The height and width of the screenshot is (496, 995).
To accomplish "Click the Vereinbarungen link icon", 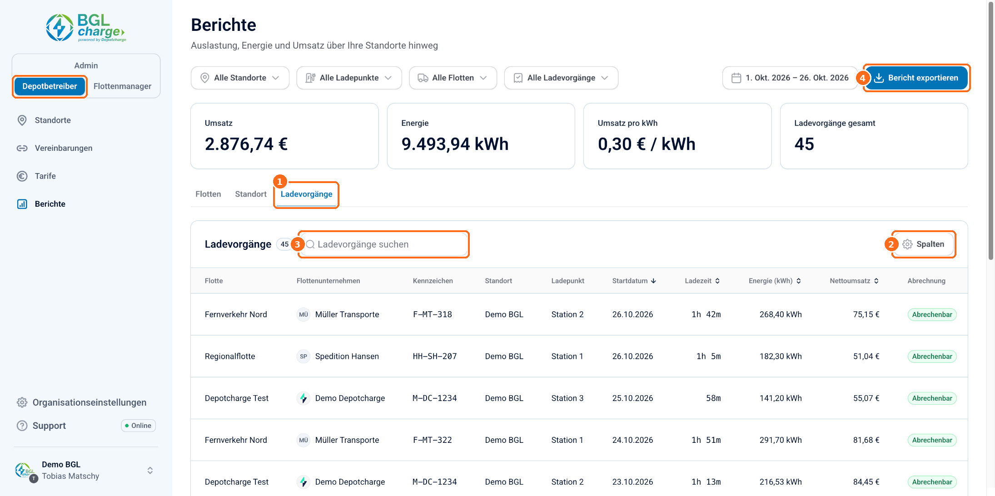I will click(22, 148).
